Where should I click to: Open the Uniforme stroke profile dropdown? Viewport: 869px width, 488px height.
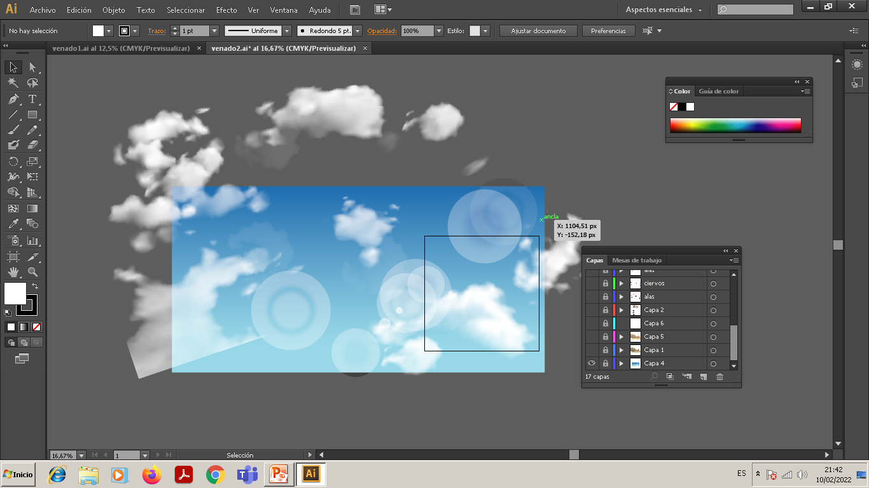[x=287, y=30]
